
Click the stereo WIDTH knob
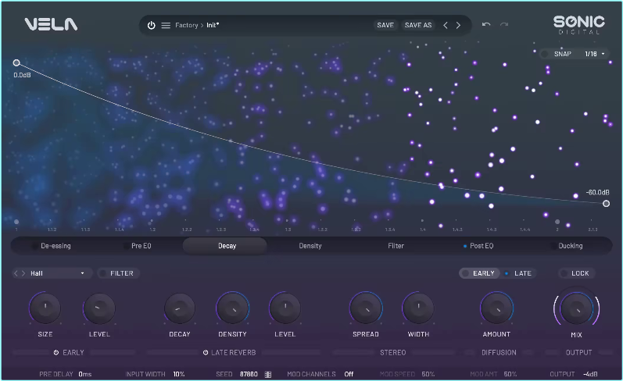tap(418, 308)
